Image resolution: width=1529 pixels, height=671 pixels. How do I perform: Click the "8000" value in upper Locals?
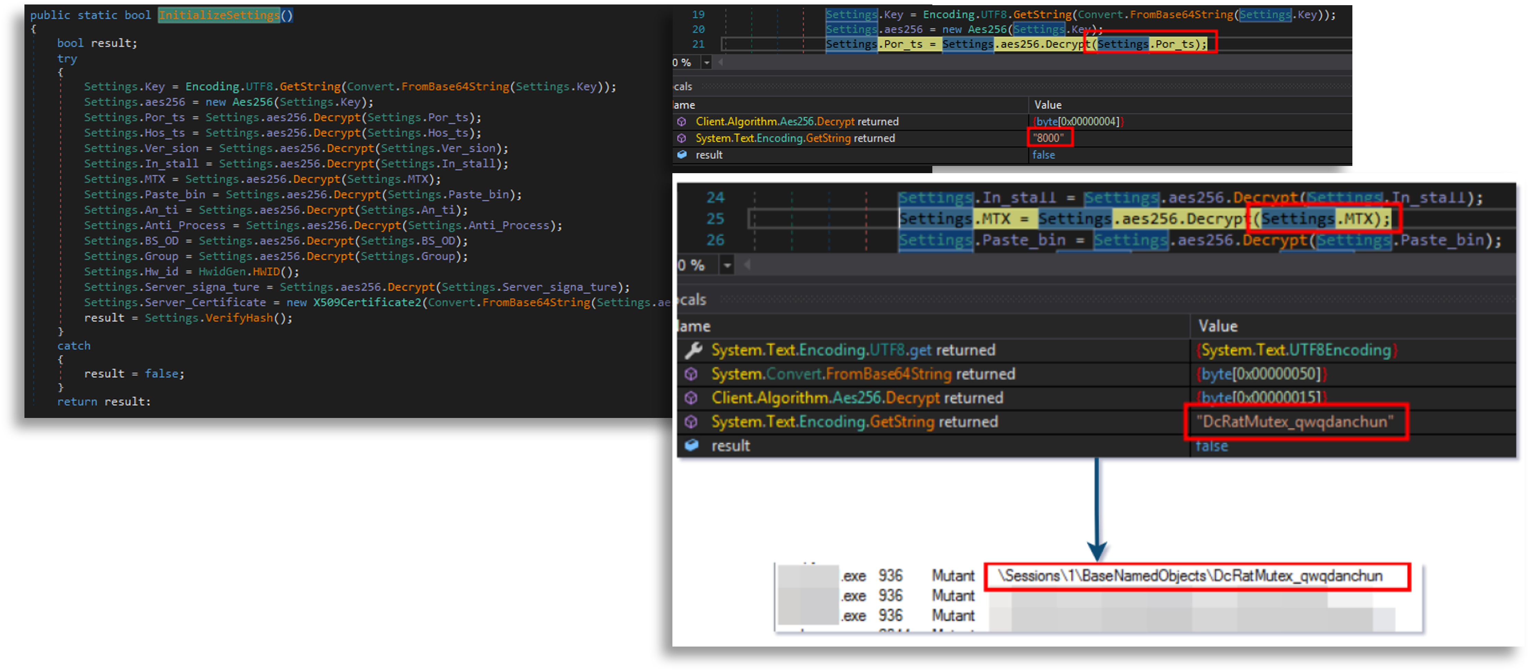click(1048, 138)
